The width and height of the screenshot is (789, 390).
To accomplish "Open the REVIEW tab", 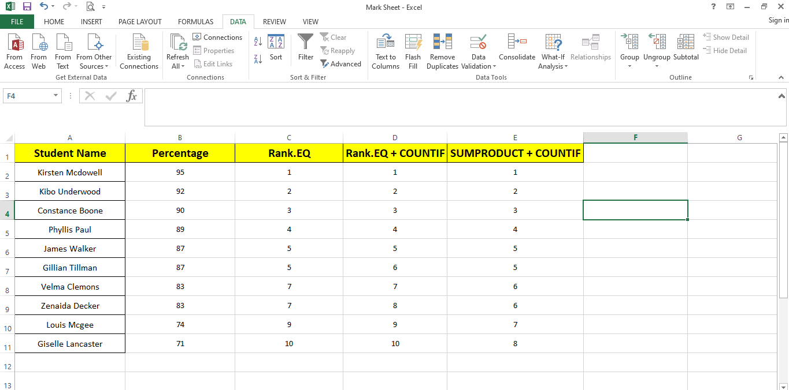I will click(274, 21).
